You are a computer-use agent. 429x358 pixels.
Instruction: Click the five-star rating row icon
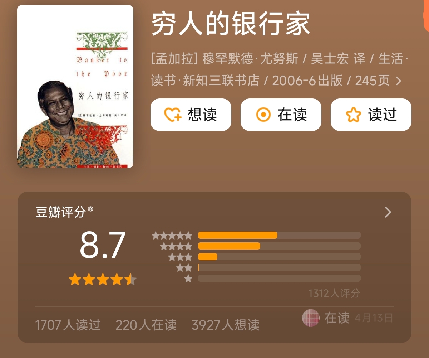[x=172, y=236]
